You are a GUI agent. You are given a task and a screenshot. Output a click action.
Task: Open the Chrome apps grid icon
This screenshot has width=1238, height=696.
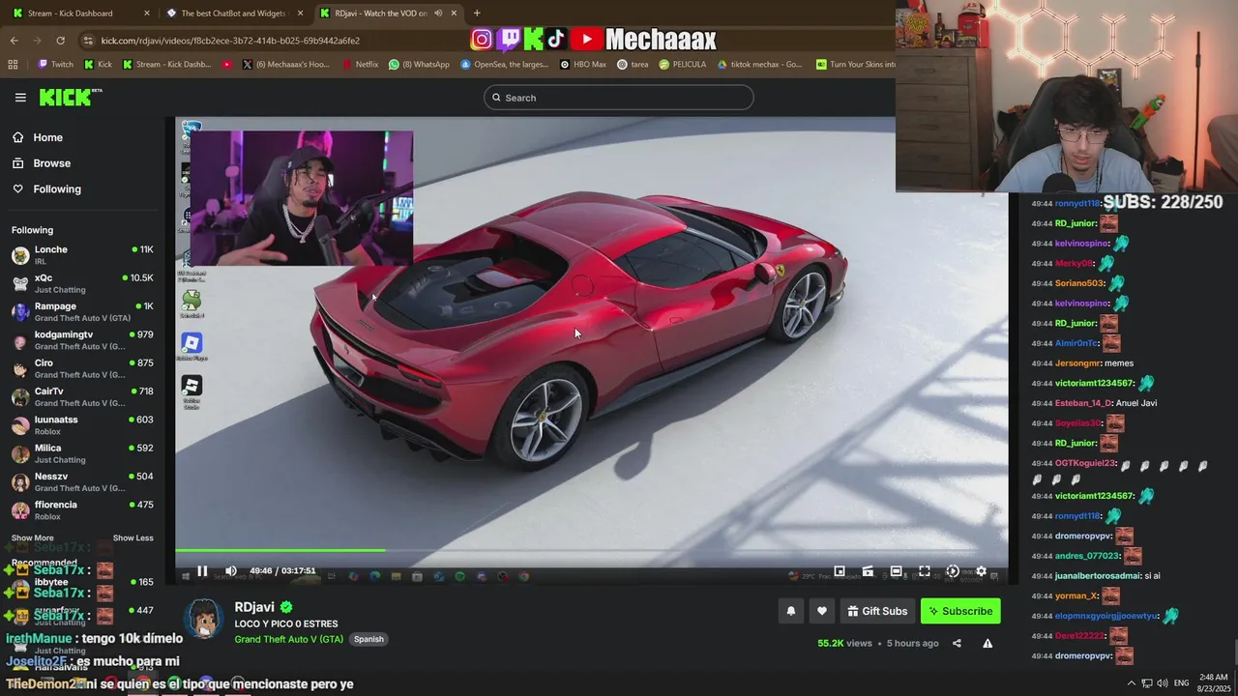[x=13, y=65]
